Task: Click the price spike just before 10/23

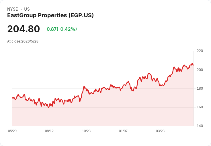Action: point(84,86)
